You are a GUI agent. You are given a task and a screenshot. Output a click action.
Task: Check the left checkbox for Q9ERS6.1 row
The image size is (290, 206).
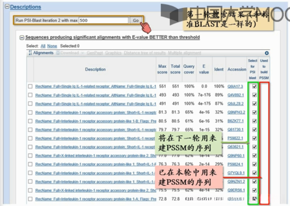[31, 190]
